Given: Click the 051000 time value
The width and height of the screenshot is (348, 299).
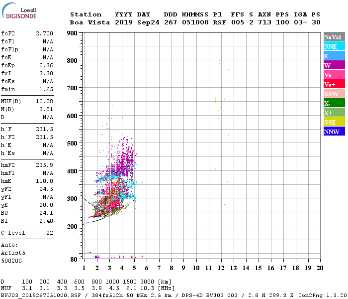Looking at the screenshot, I should [195, 22].
